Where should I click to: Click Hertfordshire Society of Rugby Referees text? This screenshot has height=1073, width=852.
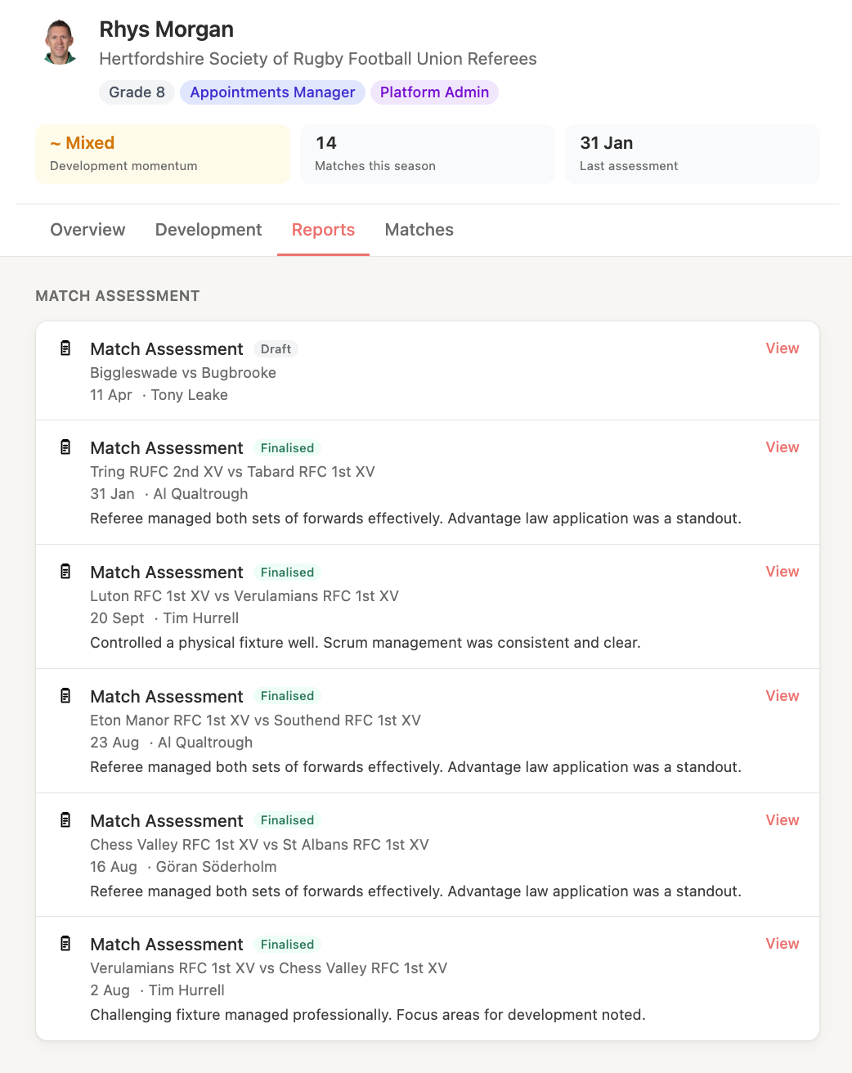pos(318,59)
